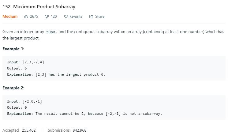Click the inline nums code word
Viewport: 228px width, 135px height.
click(50, 32)
